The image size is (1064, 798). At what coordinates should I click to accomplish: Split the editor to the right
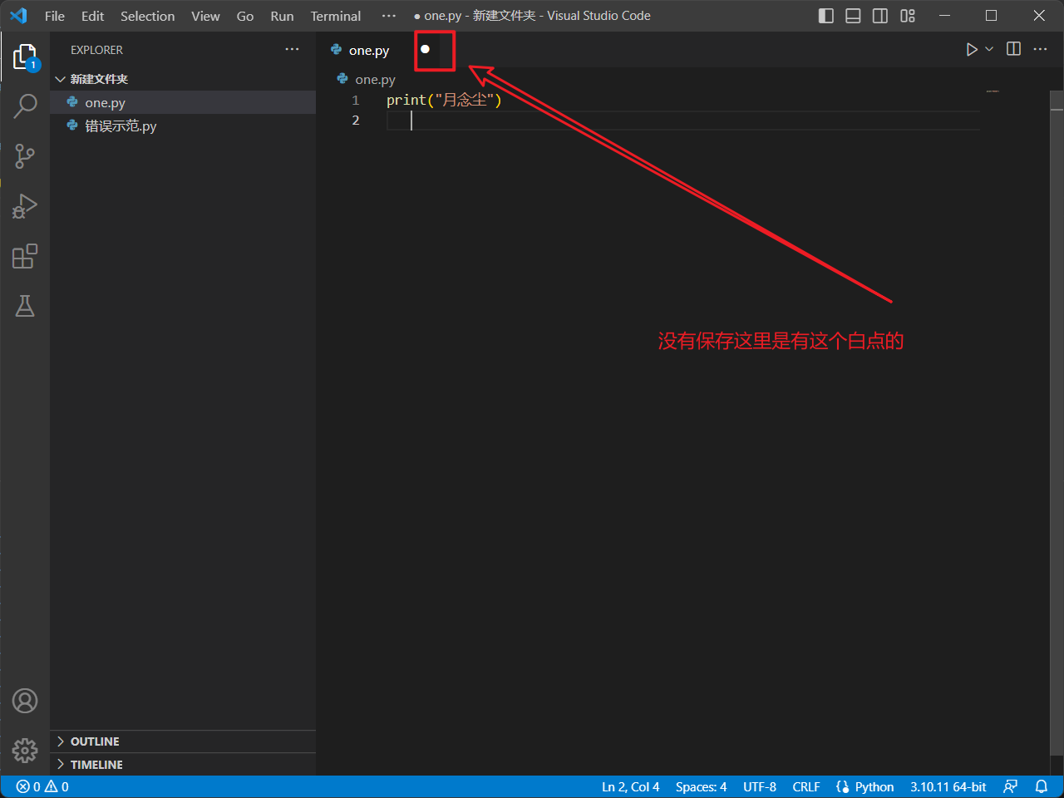click(x=1013, y=49)
